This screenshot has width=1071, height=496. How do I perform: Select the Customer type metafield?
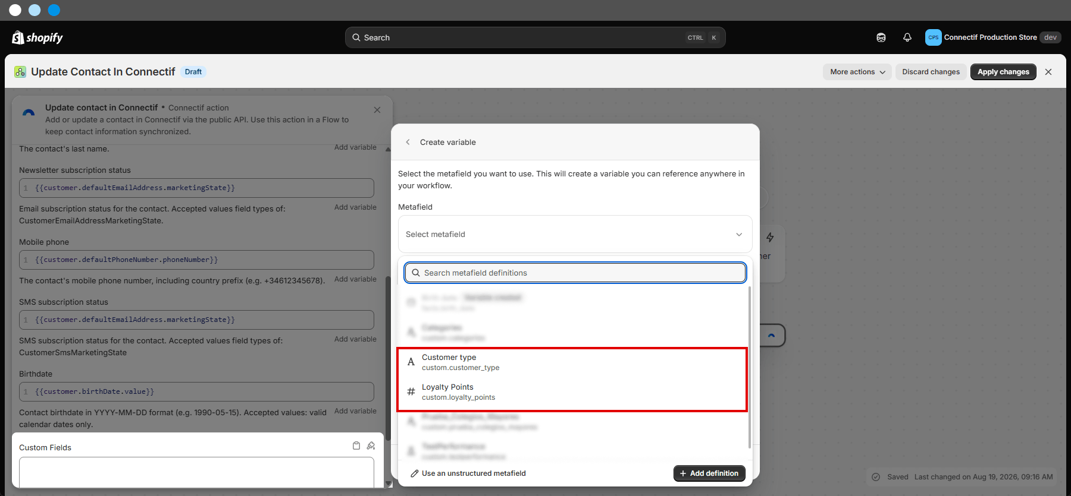click(572, 362)
